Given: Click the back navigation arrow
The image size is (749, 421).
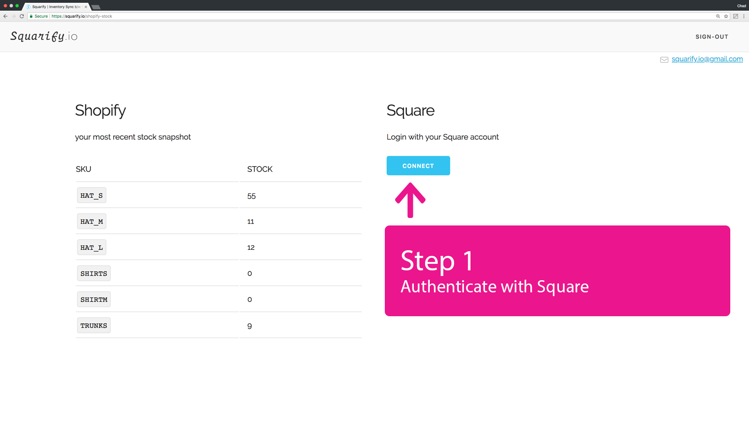Looking at the screenshot, I should point(5,16).
